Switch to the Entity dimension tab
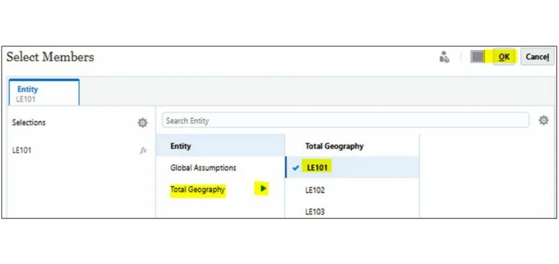 tap(44, 92)
